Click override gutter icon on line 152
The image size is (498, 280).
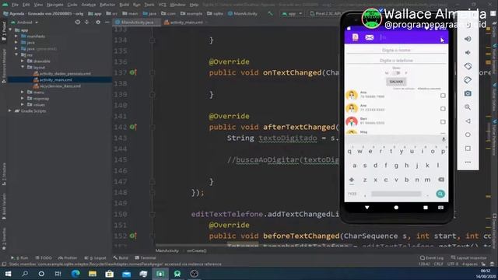[x=133, y=236]
